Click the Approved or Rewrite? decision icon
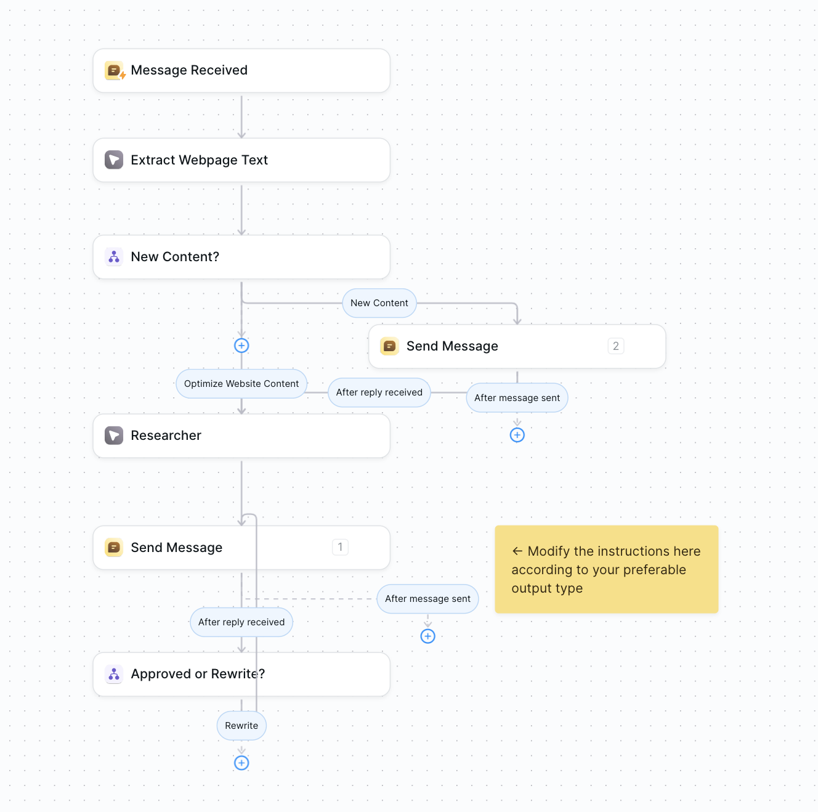 tap(114, 674)
